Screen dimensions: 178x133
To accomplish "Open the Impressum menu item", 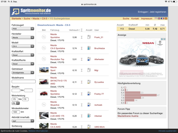I will coord(147,18).
